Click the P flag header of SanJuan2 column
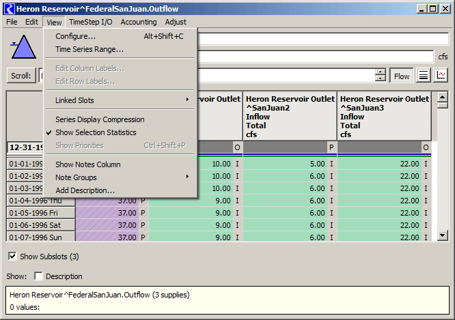 click(x=331, y=147)
